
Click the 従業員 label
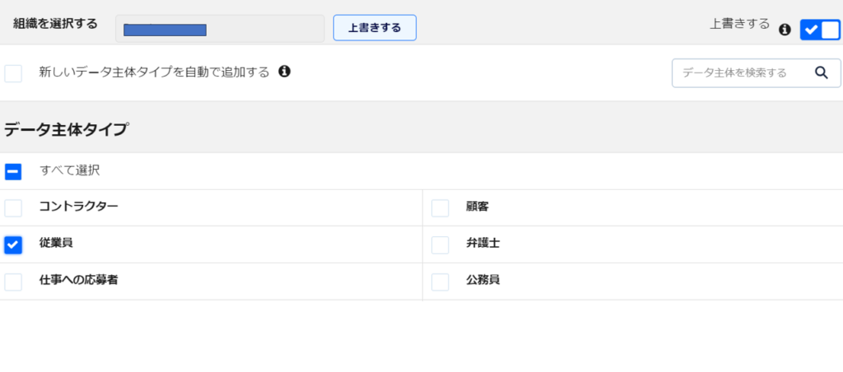point(56,244)
